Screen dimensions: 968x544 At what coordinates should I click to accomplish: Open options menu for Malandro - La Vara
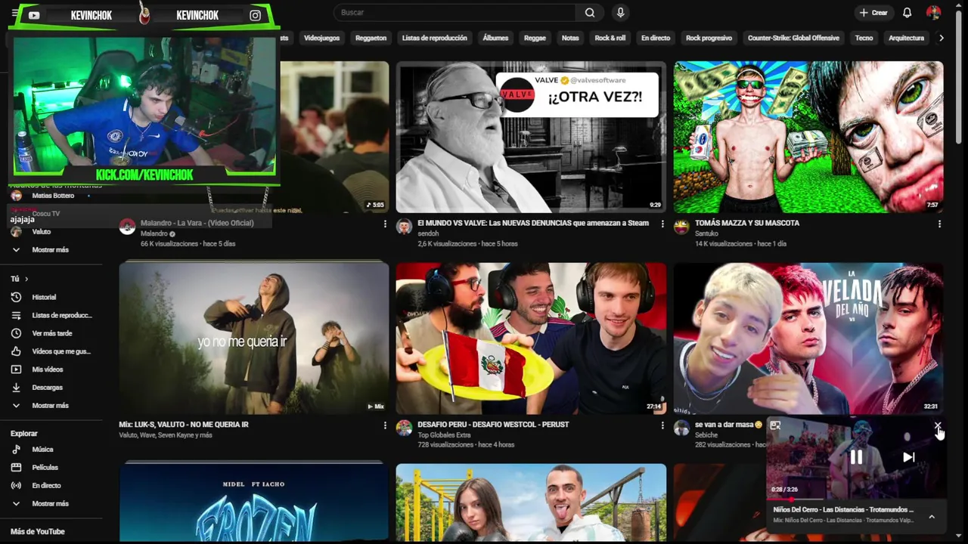pos(385,224)
